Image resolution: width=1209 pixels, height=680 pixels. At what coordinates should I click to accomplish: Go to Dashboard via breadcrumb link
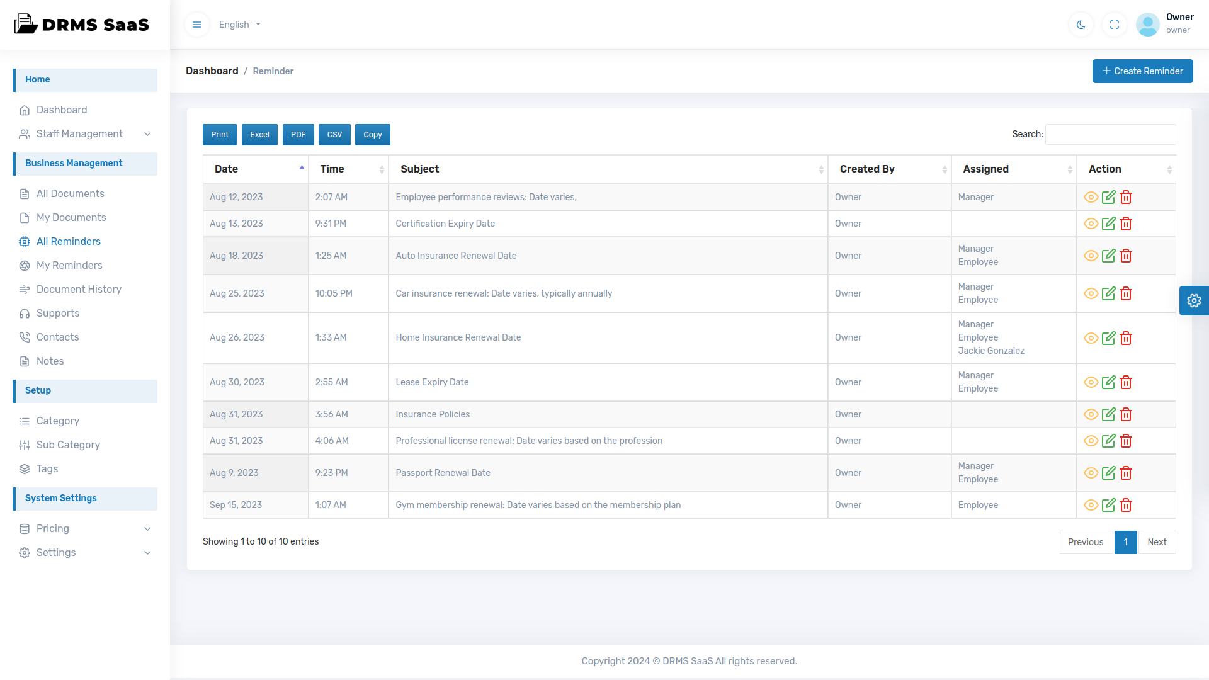click(212, 71)
